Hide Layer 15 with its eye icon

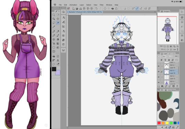[159, 66]
